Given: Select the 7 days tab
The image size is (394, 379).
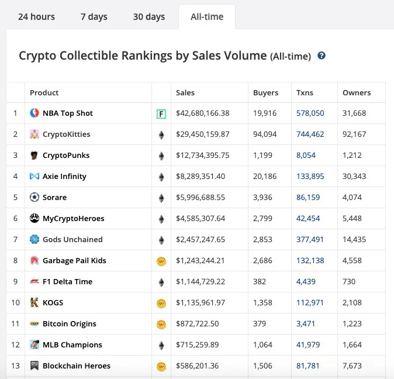Looking at the screenshot, I should pos(94,16).
